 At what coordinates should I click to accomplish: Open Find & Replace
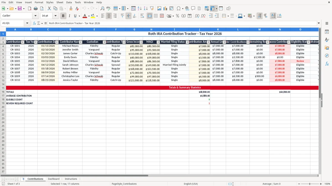[x=102, y=9]
